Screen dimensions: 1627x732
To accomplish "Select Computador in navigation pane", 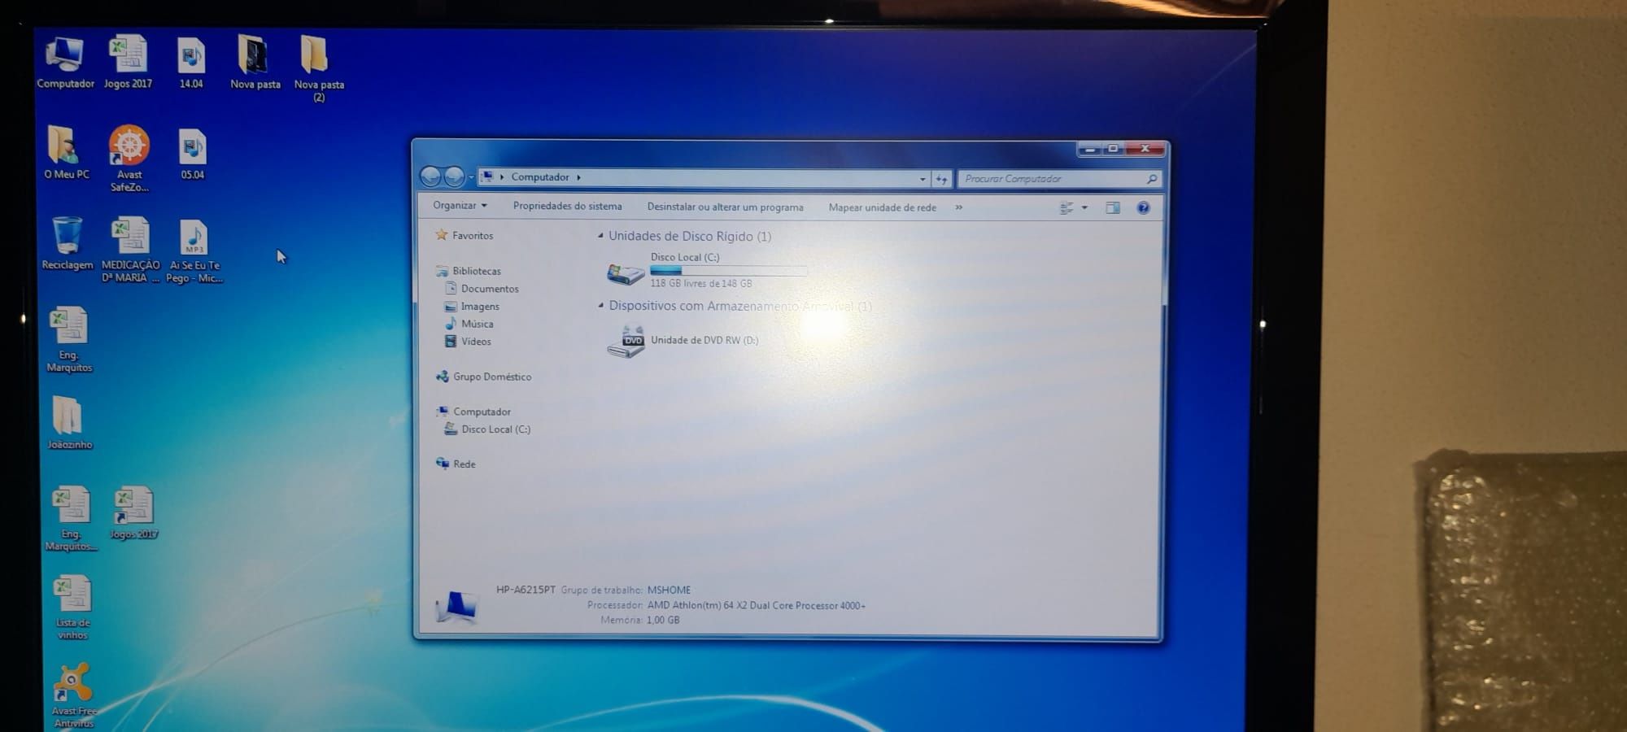I will tap(482, 412).
